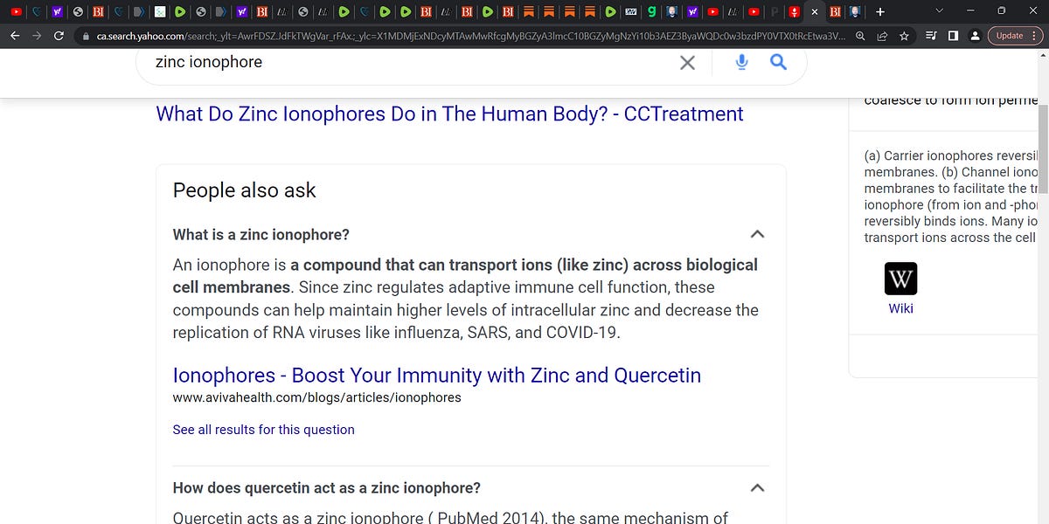Click the browser forward arrow
This screenshot has height=524, width=1049.
pos(36,36)
